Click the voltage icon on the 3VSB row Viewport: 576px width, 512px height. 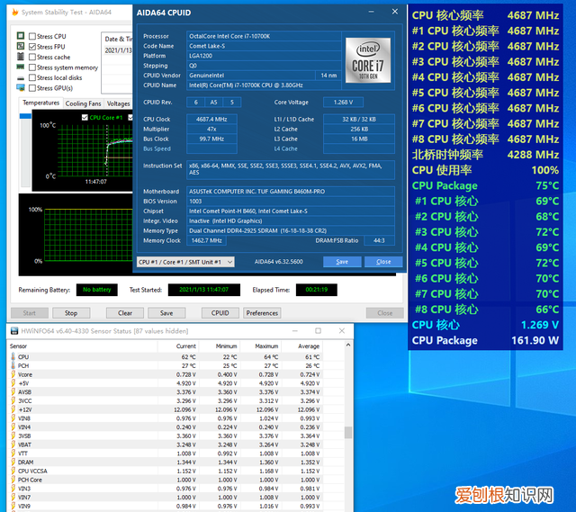tap(13, 436)
